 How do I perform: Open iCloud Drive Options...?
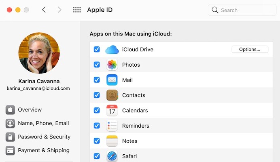click(250, 49)
